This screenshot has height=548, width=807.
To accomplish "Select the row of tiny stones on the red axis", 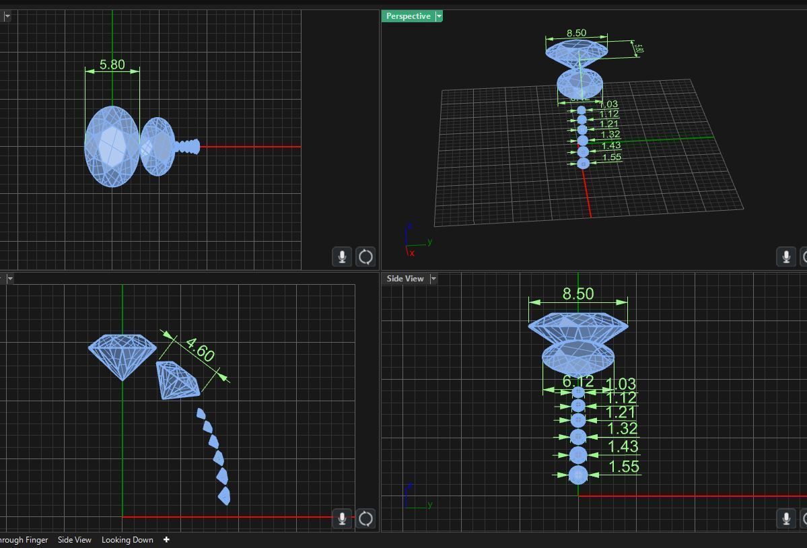I will click(x=187, y=147).
